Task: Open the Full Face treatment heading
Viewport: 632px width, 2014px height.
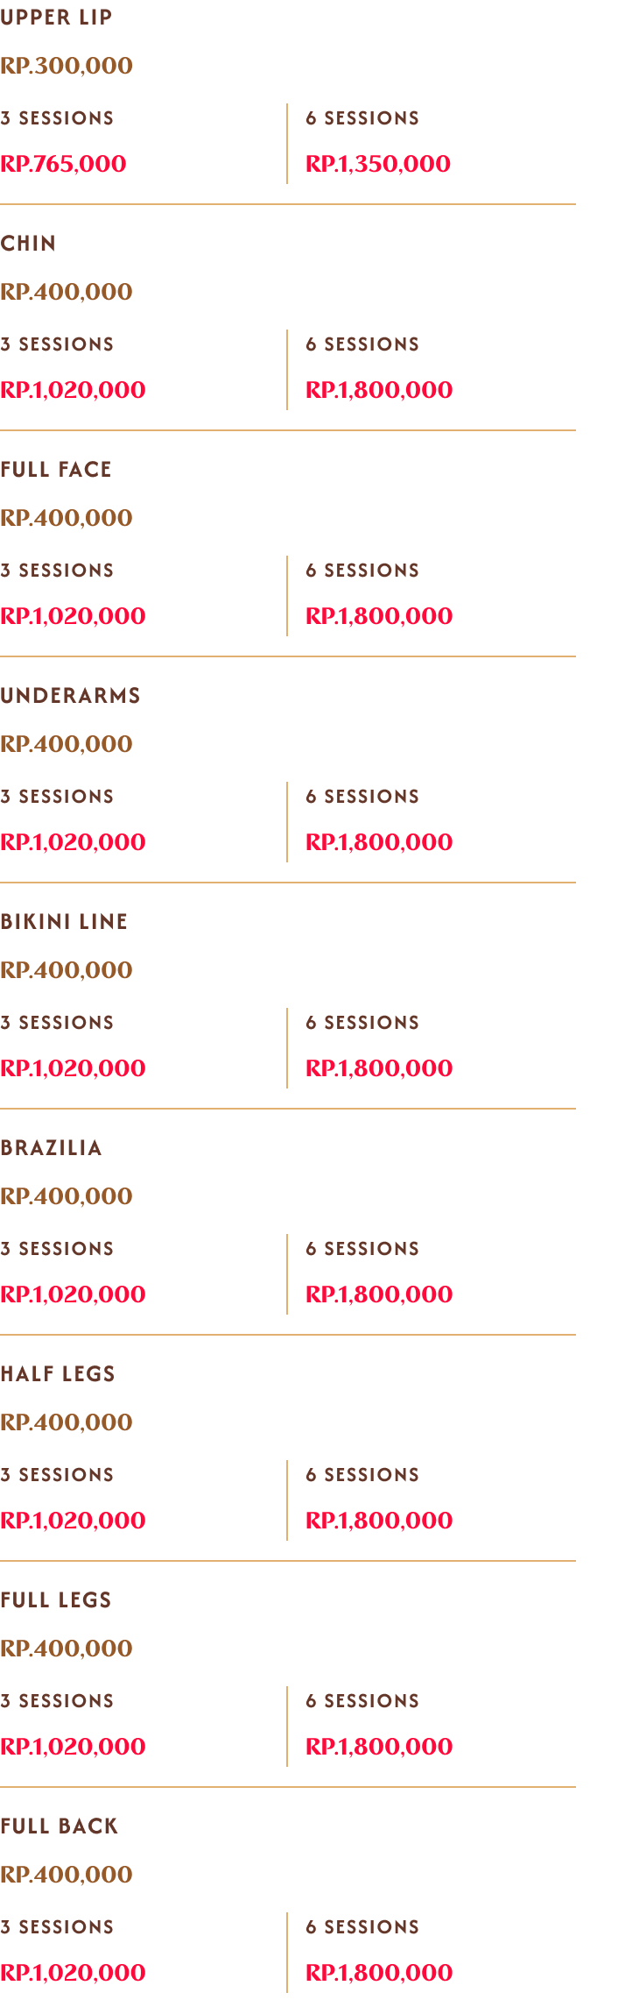Action: tap(56, 470)
